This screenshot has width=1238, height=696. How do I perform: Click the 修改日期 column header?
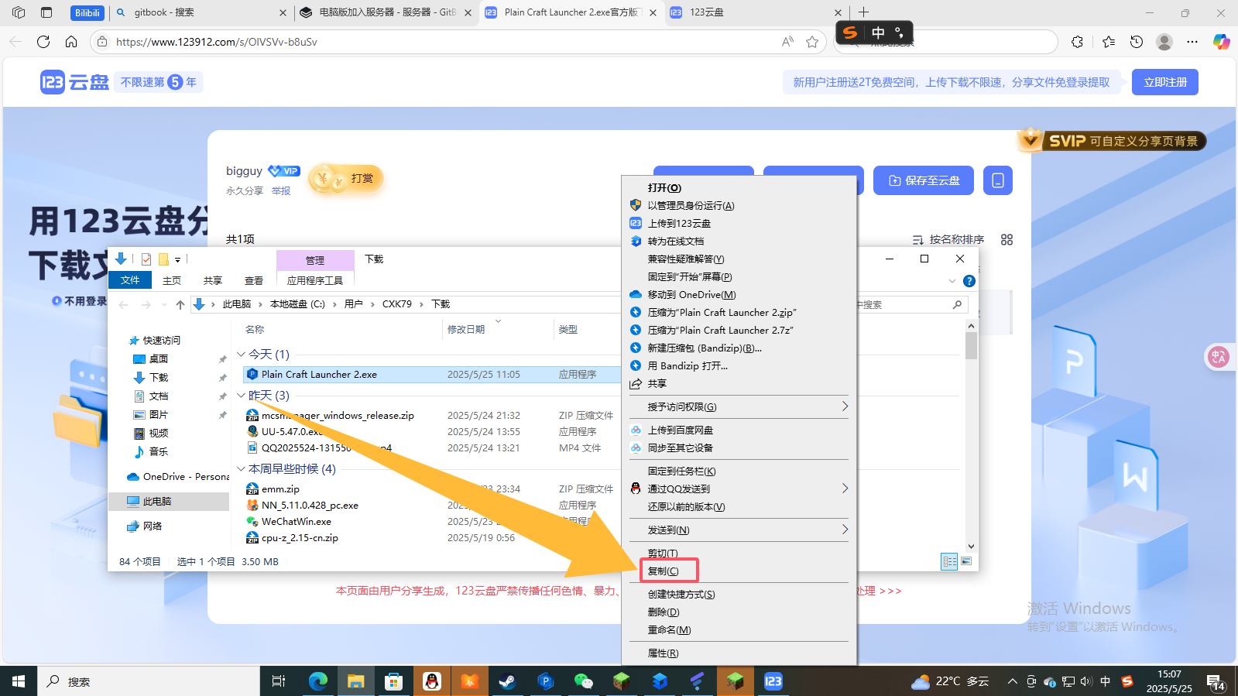point(497,330)
